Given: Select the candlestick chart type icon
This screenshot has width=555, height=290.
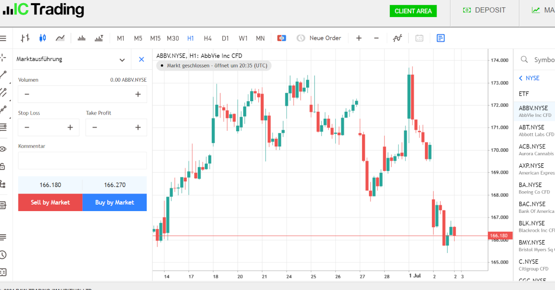Looking at the screenshot, I should pos(43,38).
